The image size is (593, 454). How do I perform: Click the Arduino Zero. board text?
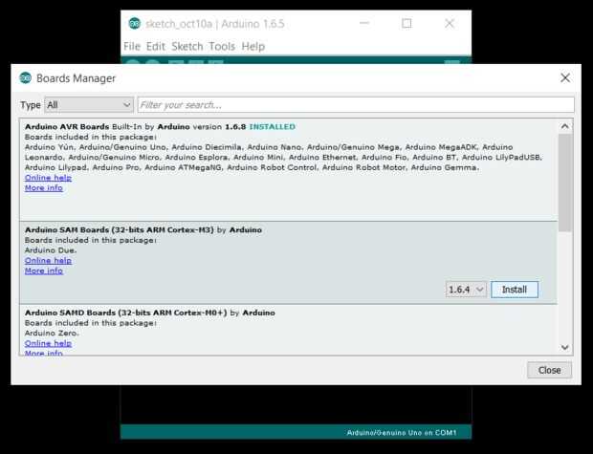click(52, 333)
